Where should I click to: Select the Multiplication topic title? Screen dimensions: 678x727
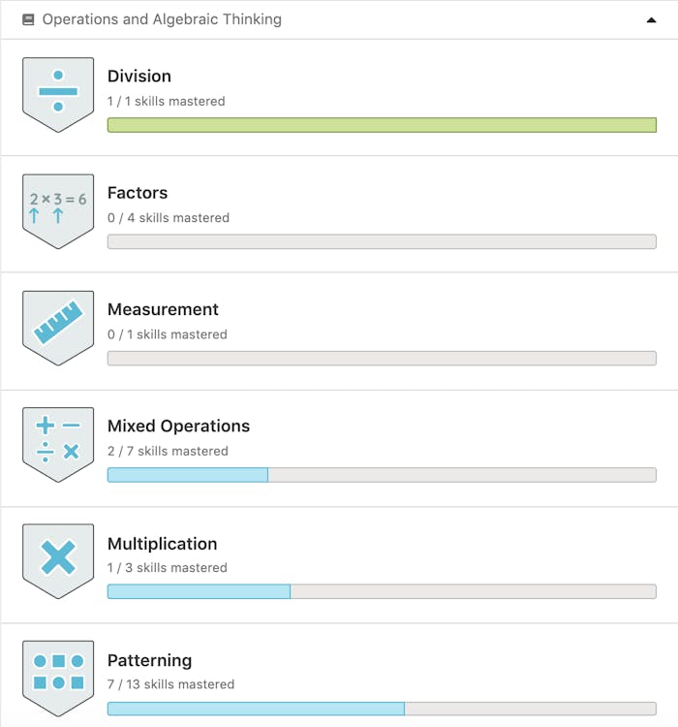pos(162,544)
